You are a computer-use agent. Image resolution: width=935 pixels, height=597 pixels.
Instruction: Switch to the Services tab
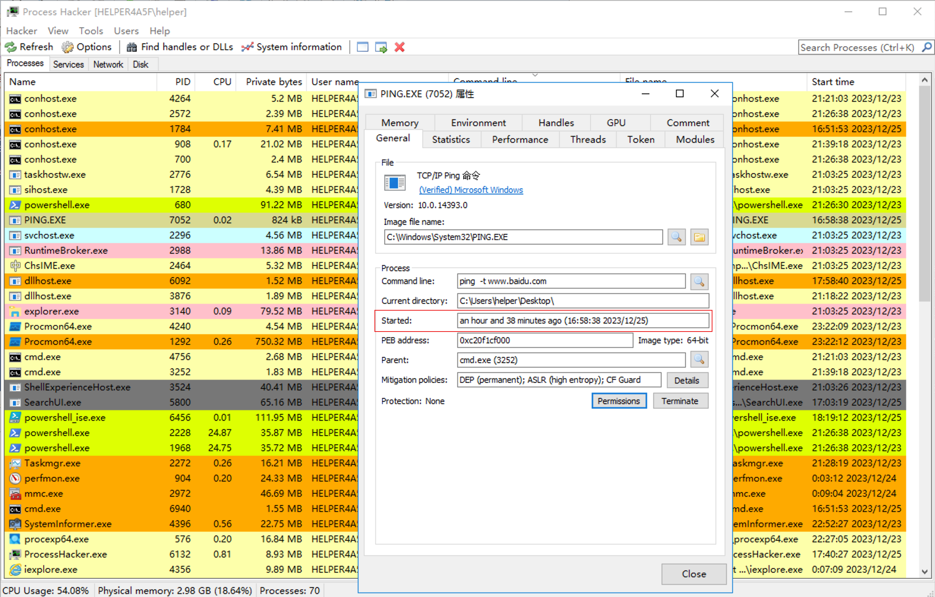coord(68,65)
